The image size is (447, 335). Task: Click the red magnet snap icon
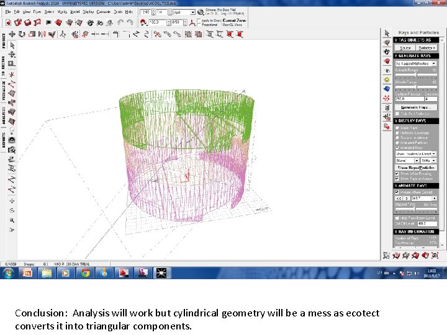pos(143,22)
